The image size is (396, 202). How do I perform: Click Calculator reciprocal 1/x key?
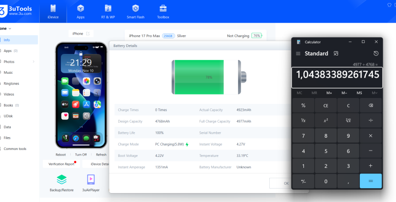tap(303, 120)
